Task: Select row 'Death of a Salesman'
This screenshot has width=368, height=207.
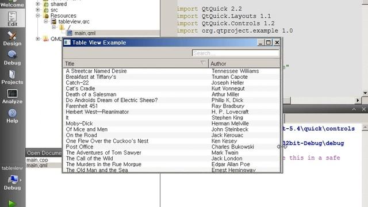Action: tap(171, 94)
